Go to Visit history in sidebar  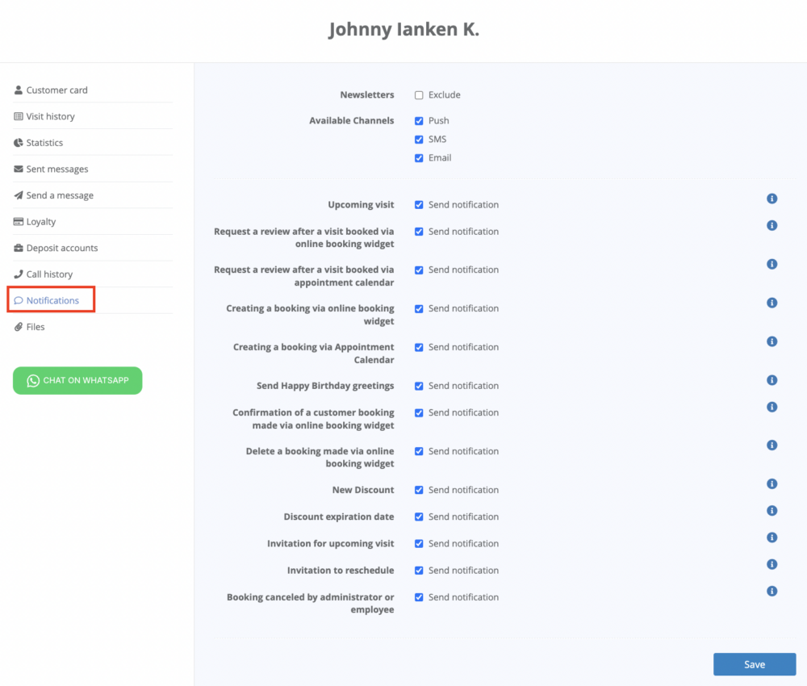click(50, 116)
